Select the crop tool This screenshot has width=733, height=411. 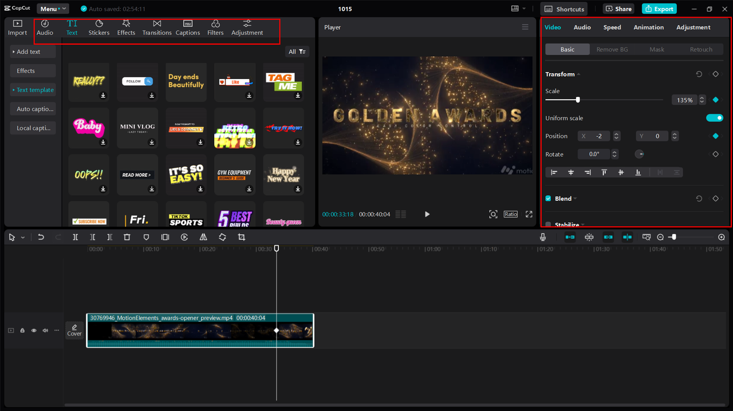[x=241, y=237]
